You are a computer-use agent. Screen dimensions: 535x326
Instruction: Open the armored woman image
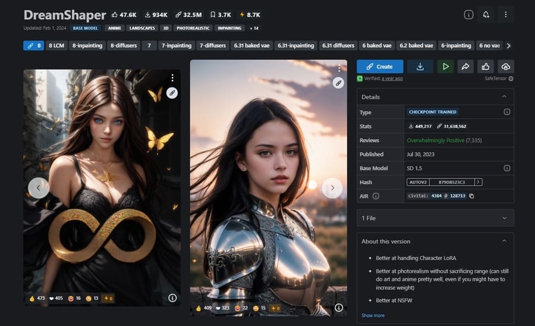[x=269, y=188]
